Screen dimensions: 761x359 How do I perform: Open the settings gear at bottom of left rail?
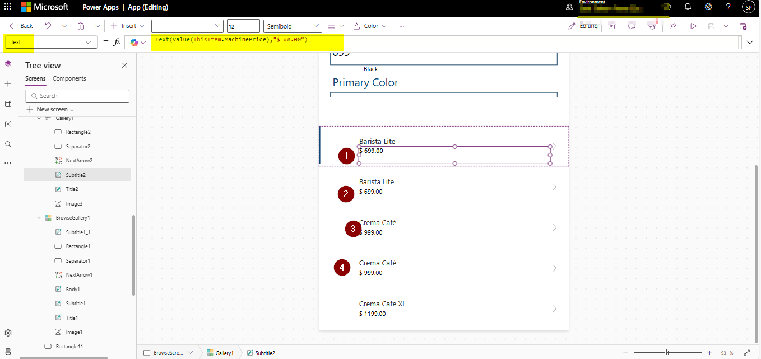click(x=8, y=333)
